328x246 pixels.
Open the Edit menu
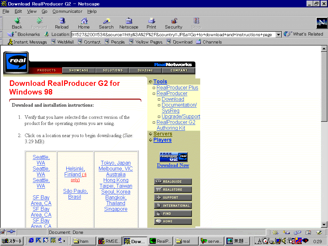[x=18, y=11]
